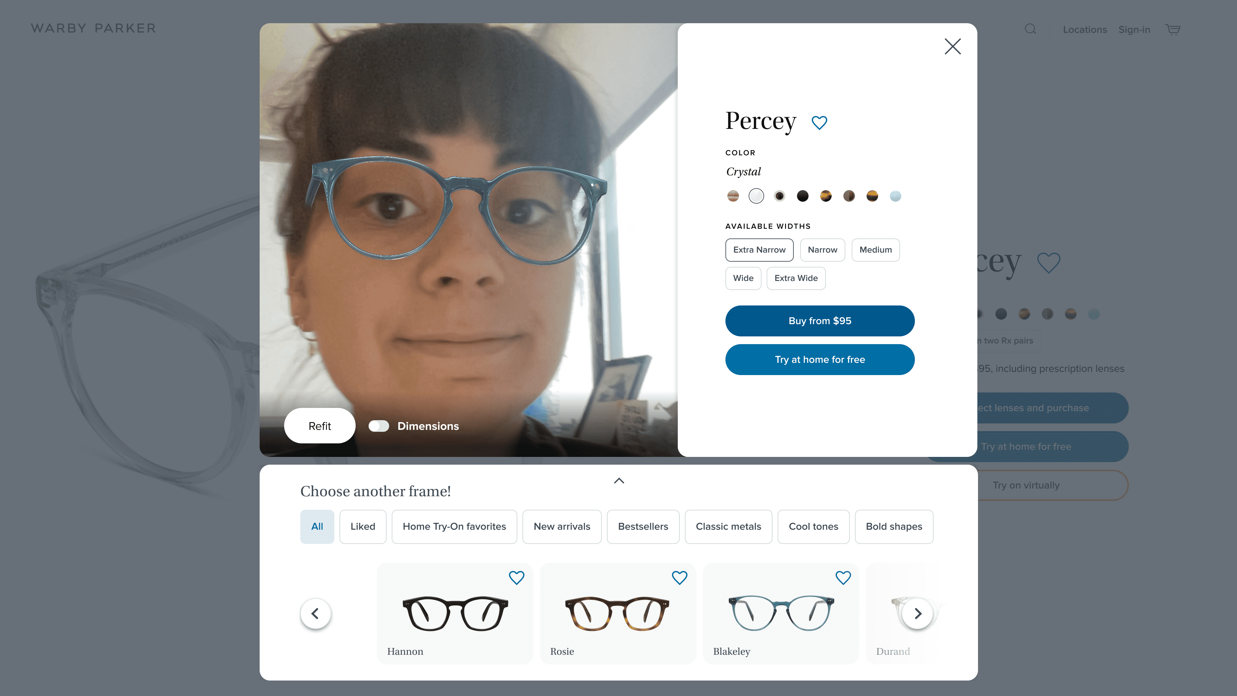
Task: Show the Cool tones frame category
Action: (813, 527)
